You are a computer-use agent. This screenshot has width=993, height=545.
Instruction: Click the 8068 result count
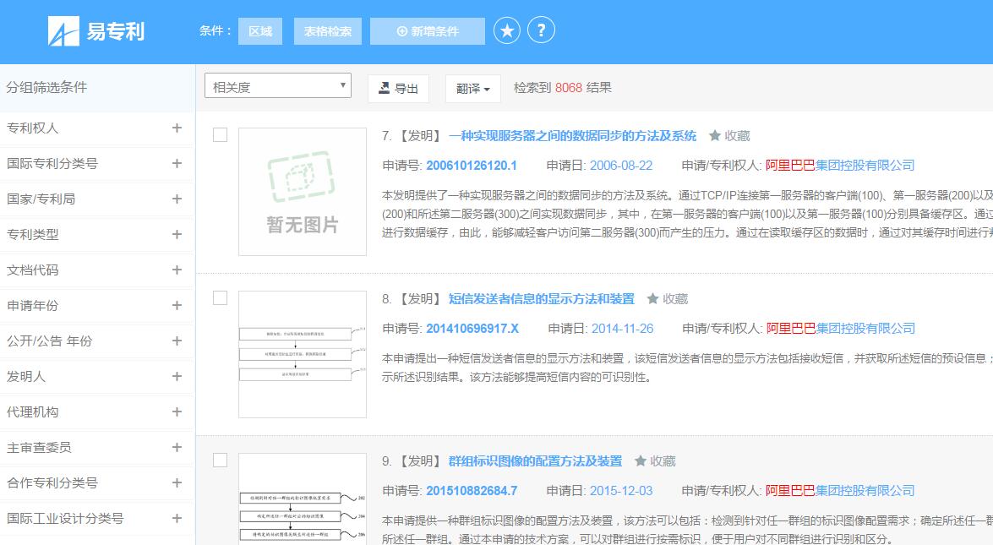(568, 88)
